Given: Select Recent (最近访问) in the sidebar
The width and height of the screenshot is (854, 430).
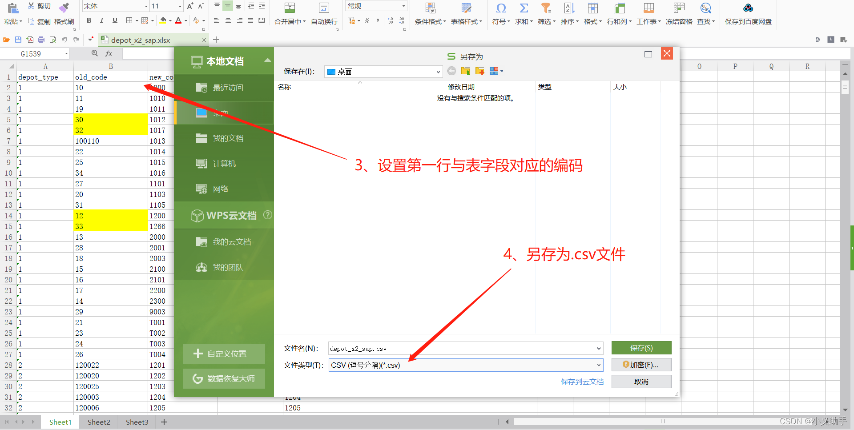Looking at the screenshot, I should tap(224, 88).
